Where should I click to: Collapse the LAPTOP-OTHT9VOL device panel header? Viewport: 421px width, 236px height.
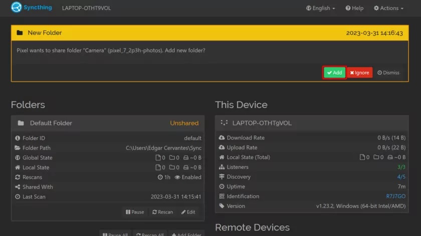click(312, 123)
